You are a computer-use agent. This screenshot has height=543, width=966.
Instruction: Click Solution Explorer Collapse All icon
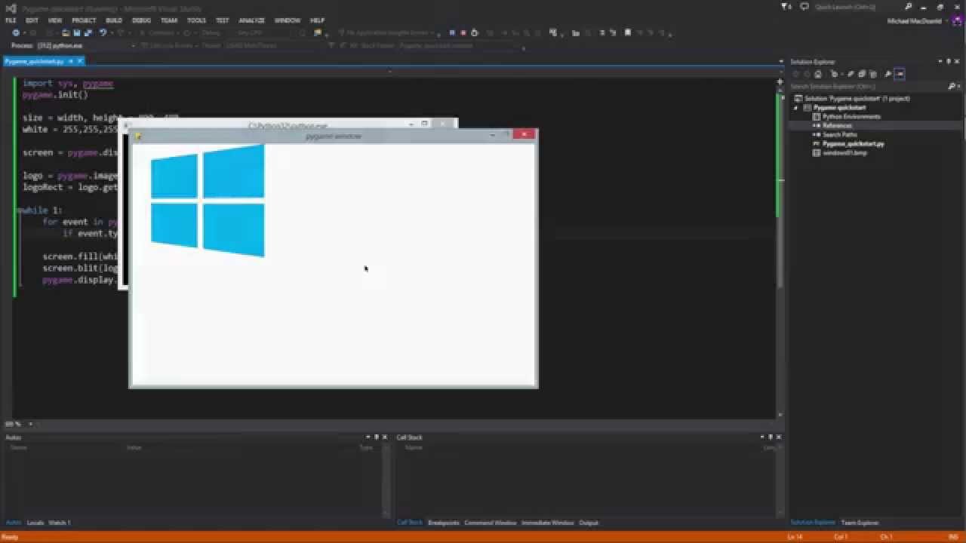click(861, 74)
